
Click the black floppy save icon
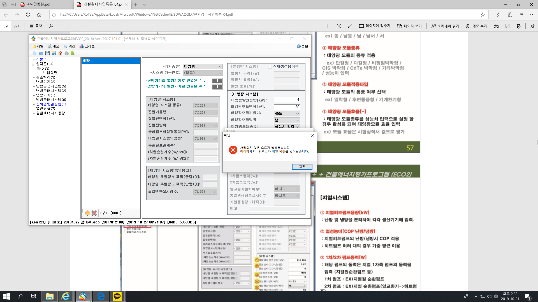tap(47, 53)
